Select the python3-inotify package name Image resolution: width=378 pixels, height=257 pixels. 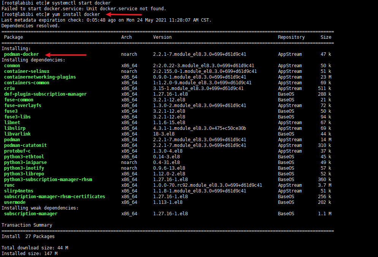(x=24, y=168)
